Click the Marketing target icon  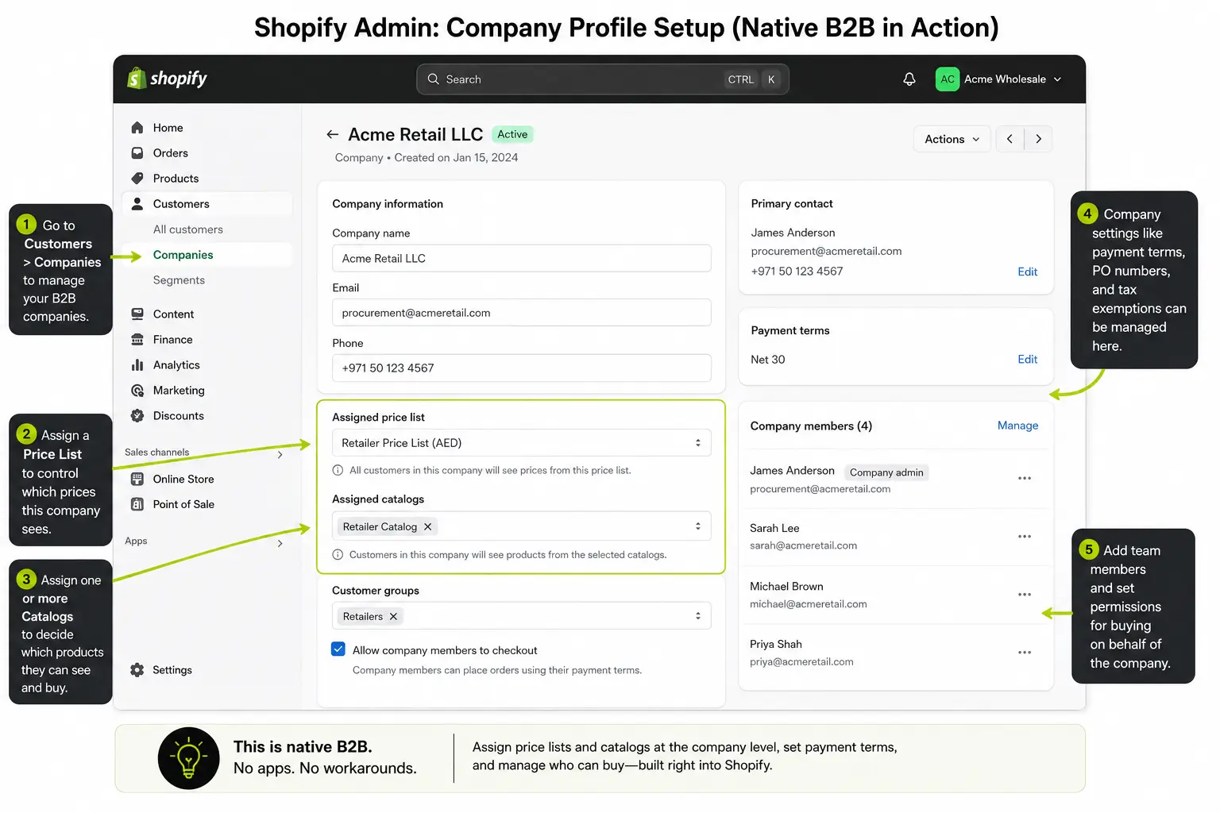click(137, 391)
